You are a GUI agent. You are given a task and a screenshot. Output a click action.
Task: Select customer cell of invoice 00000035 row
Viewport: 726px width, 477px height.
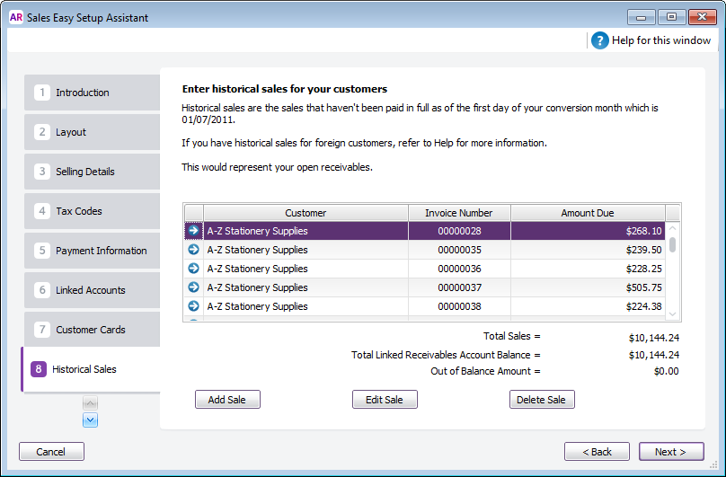(x=305, y=250)
